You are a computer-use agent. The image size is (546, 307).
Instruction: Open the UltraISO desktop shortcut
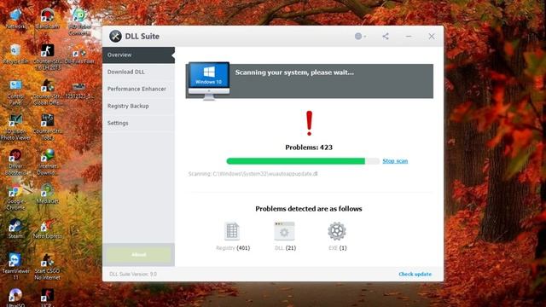[15, 298]
